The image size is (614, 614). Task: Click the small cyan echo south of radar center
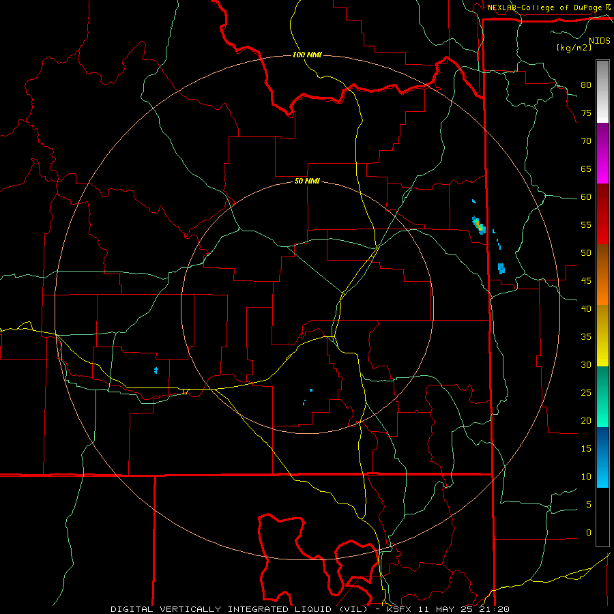tap(311, 390)
